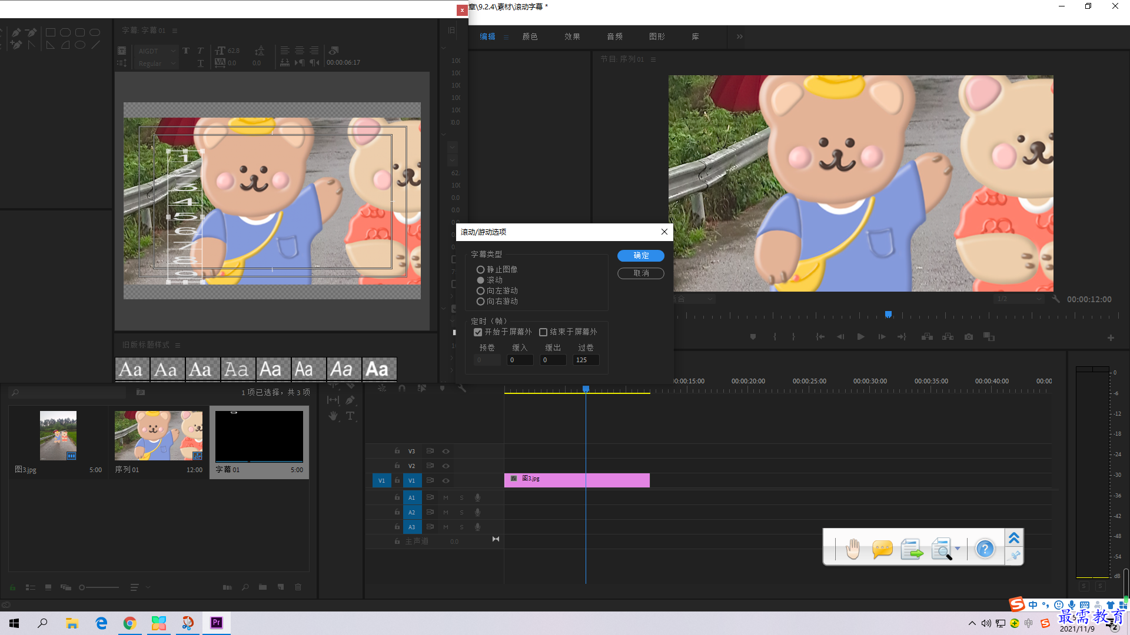Screen dimensions: 1130x635
Task: Toggle underline text in title editor
Action: pyautogui.click(x=200, y=63)
